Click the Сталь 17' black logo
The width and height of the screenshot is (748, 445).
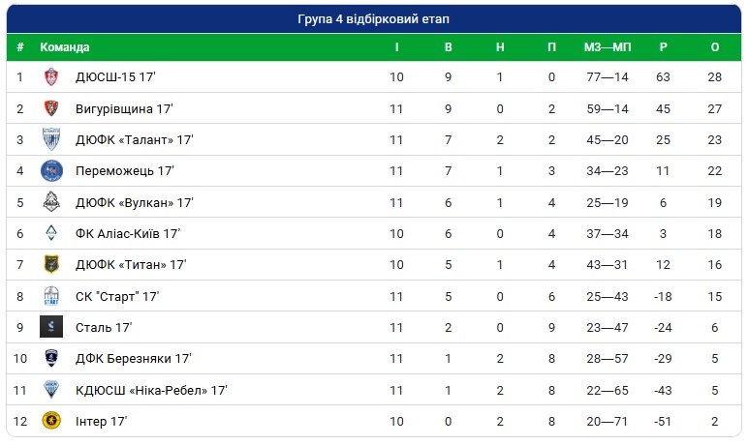pyautogui.click(x=51, y=327)
